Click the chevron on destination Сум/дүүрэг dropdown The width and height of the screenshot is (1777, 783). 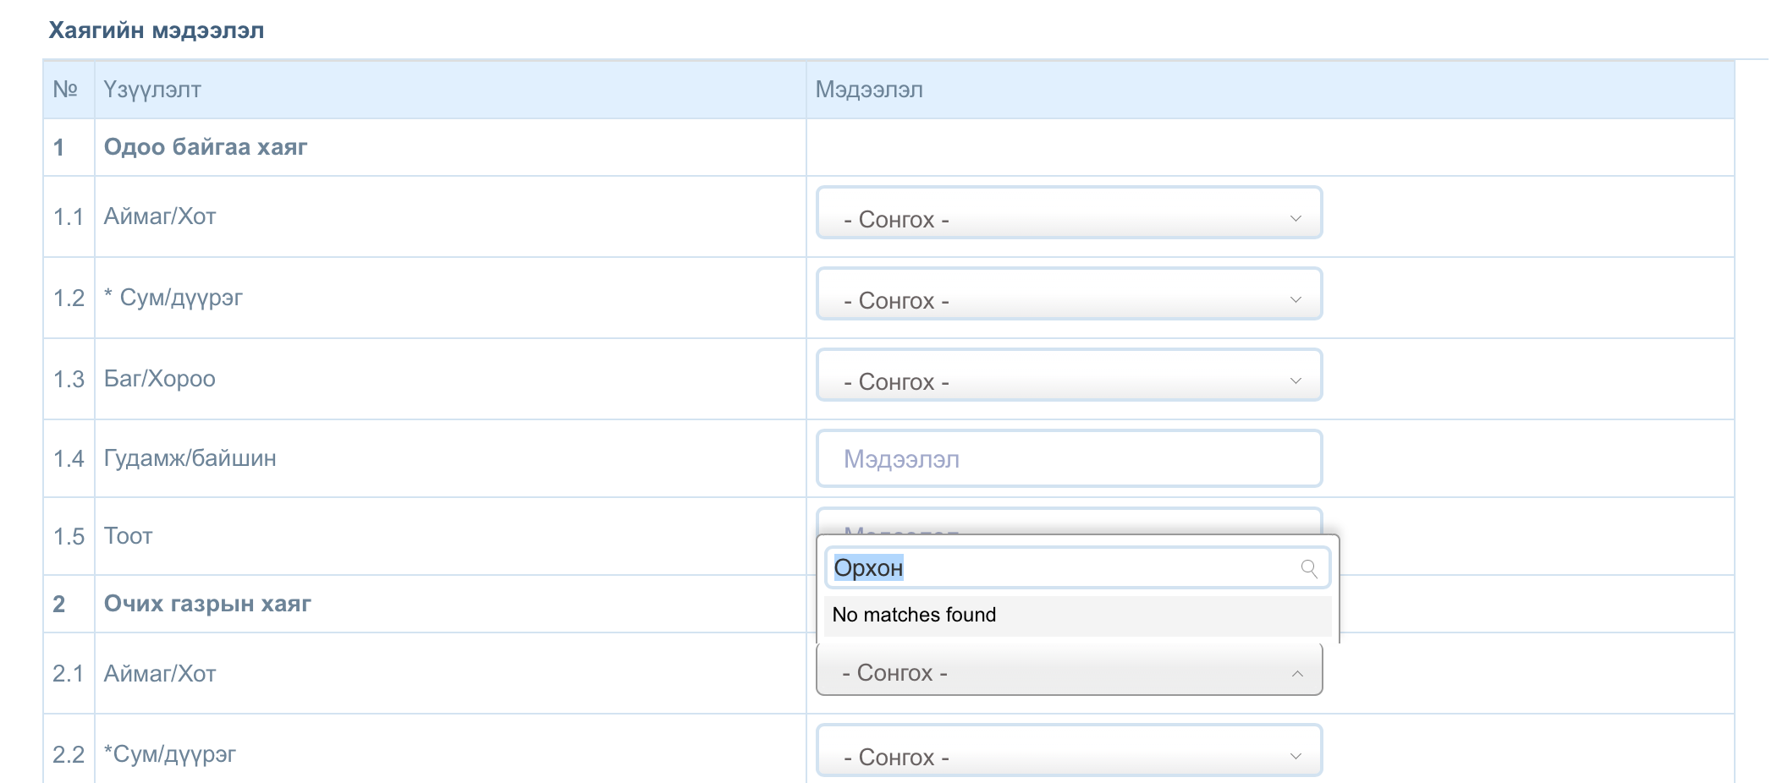1295,756
